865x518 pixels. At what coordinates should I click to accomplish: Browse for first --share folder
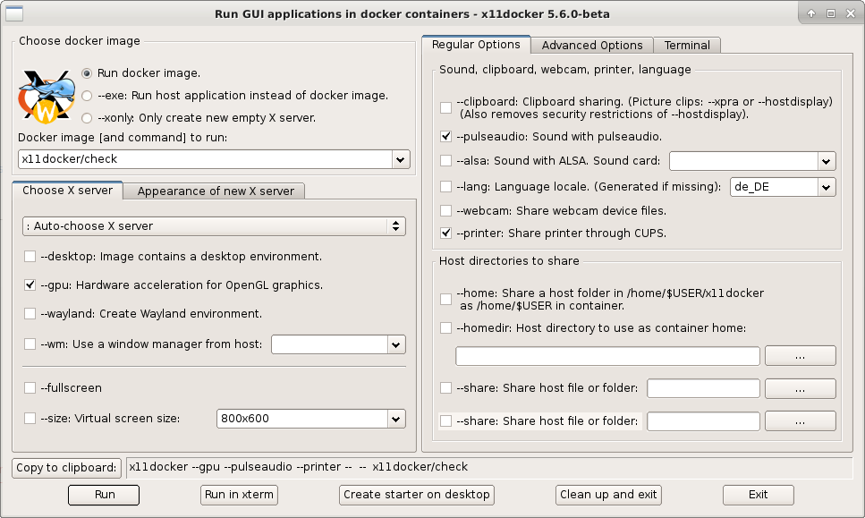pyautogui.click(x=800, y=388)
